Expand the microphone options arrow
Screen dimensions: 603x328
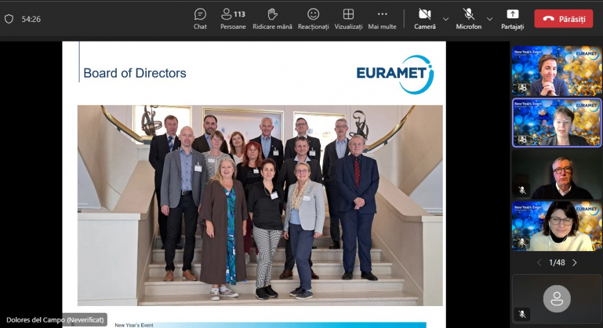(489, 19)
